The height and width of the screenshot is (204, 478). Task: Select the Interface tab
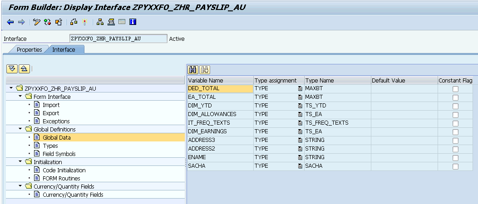[64, 49]
